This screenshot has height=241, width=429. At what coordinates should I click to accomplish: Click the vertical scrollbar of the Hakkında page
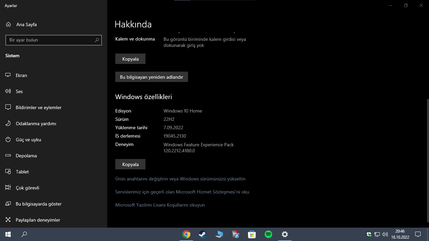pyautogui.click(x=428, y=161)
